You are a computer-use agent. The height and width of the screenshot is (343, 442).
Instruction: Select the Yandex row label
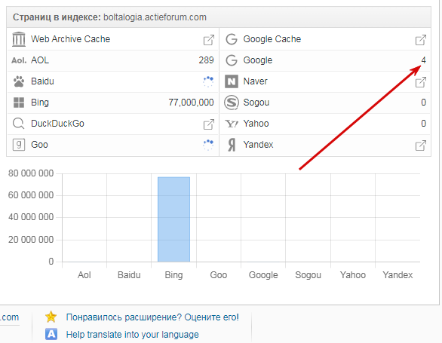[258, 145]
